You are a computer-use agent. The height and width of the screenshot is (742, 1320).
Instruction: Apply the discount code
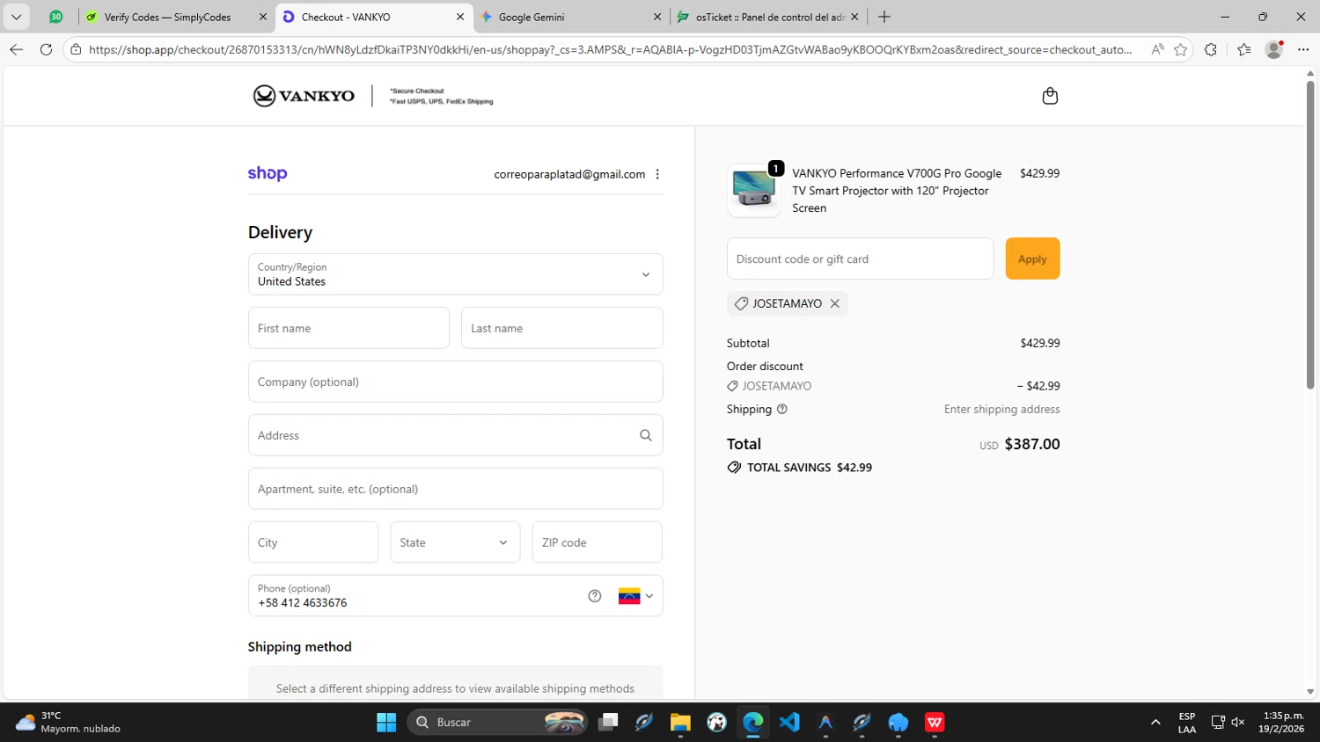click(1032, 258)
